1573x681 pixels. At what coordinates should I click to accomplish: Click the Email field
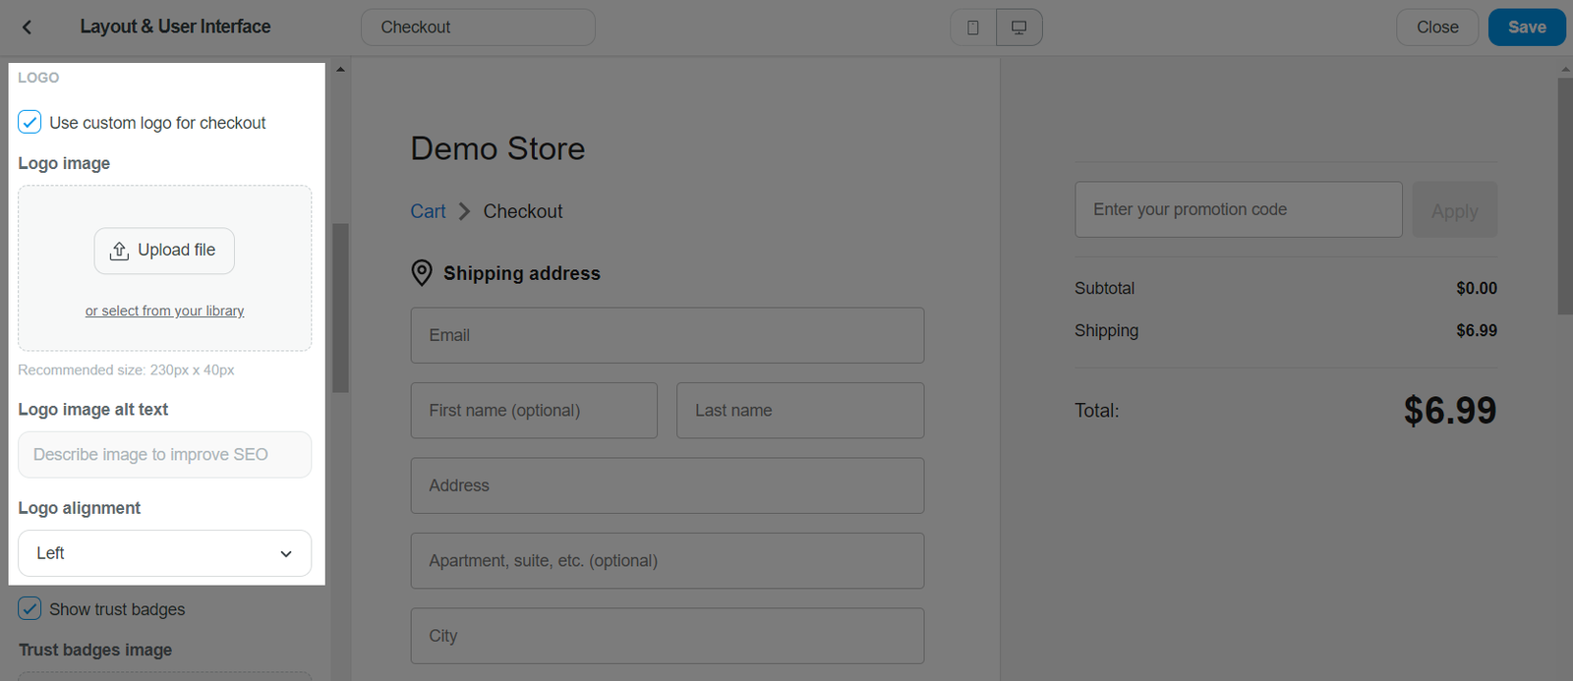point(668,335)
